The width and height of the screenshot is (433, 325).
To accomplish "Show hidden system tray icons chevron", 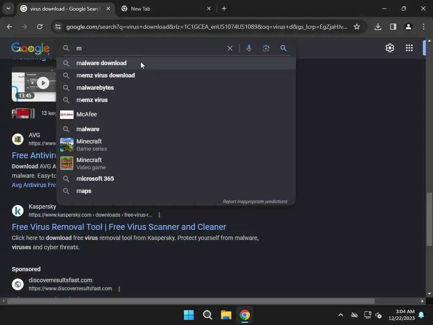I will (341, 315).
